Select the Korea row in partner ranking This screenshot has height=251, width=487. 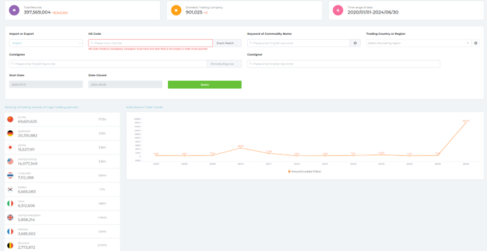pos(61,190)
